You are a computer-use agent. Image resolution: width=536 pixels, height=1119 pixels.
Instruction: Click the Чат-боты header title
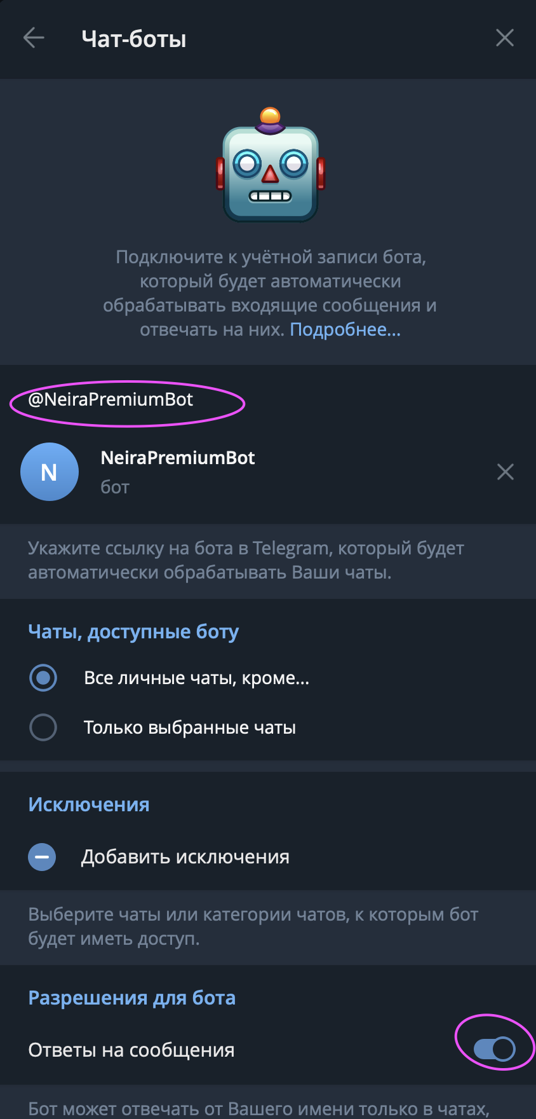pyautogui.click(x=134, y=39)
